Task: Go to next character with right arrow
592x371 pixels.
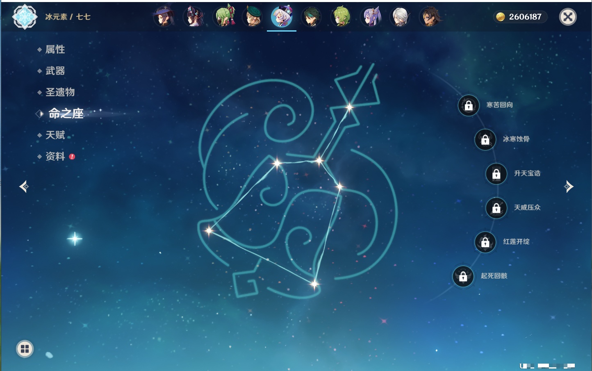Action: click(569, 187)
